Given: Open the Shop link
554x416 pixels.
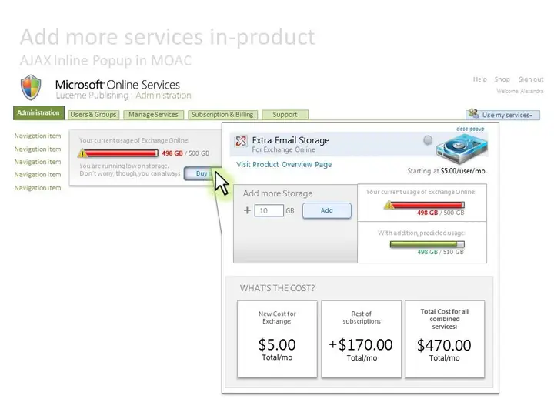Looking at the screenshot, I should coord(502,79).
